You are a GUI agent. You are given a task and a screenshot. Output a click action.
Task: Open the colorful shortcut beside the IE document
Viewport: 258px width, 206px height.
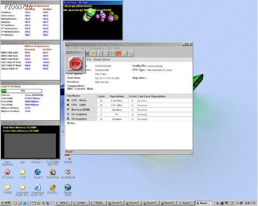coord(53,189)
